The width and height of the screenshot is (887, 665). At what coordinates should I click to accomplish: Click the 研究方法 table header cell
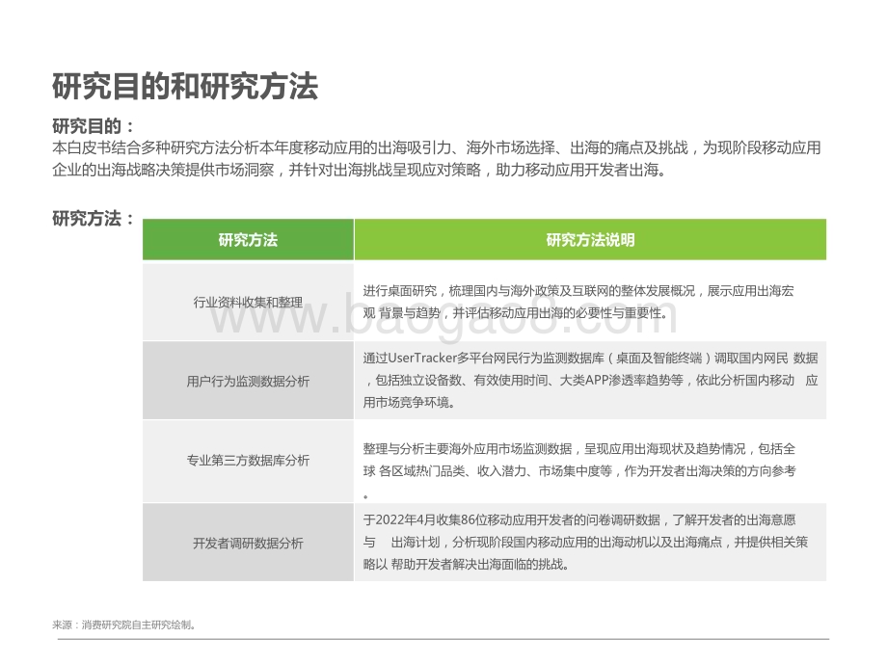point(249,240)
